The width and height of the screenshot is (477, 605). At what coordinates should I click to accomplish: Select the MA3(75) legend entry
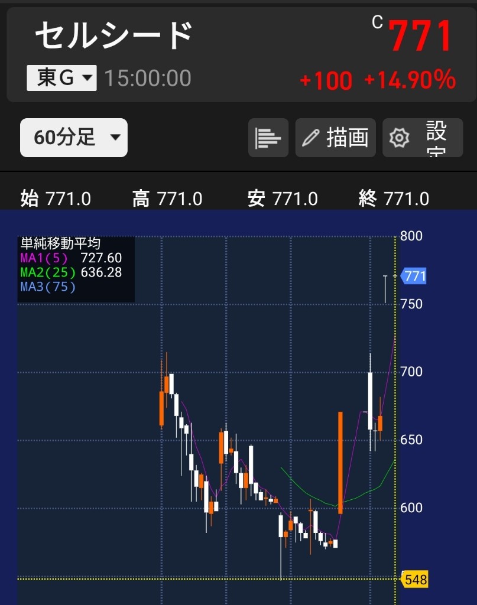point(48,287)
